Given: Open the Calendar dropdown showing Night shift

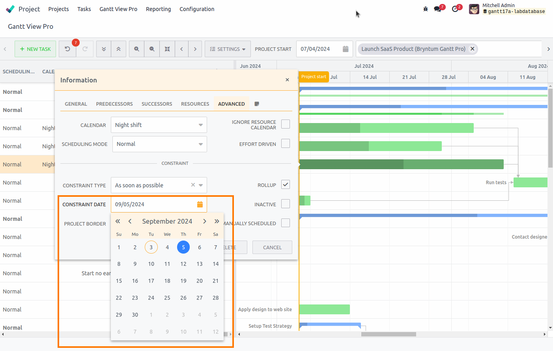Looking at the screenshot, I should tap(159, 125).
